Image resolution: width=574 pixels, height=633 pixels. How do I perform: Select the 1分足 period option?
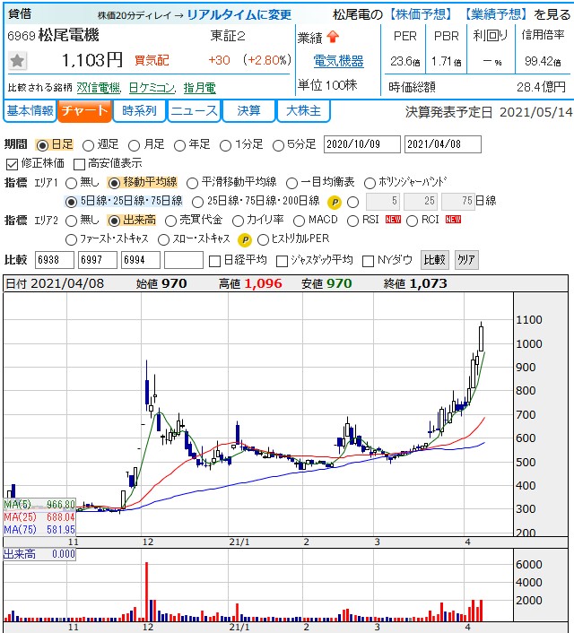pyautogui.click(x=225, y=145)
